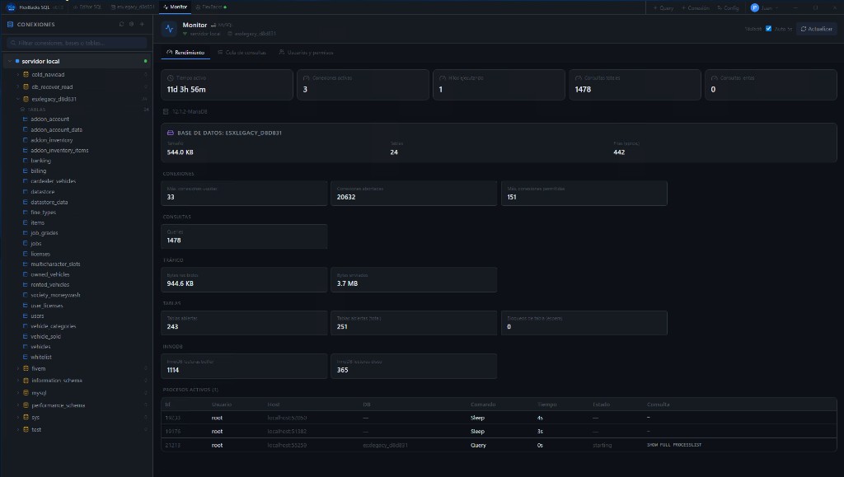Click table icon beside banking
Screen dimensions: 844x477
tap(26, 161)
